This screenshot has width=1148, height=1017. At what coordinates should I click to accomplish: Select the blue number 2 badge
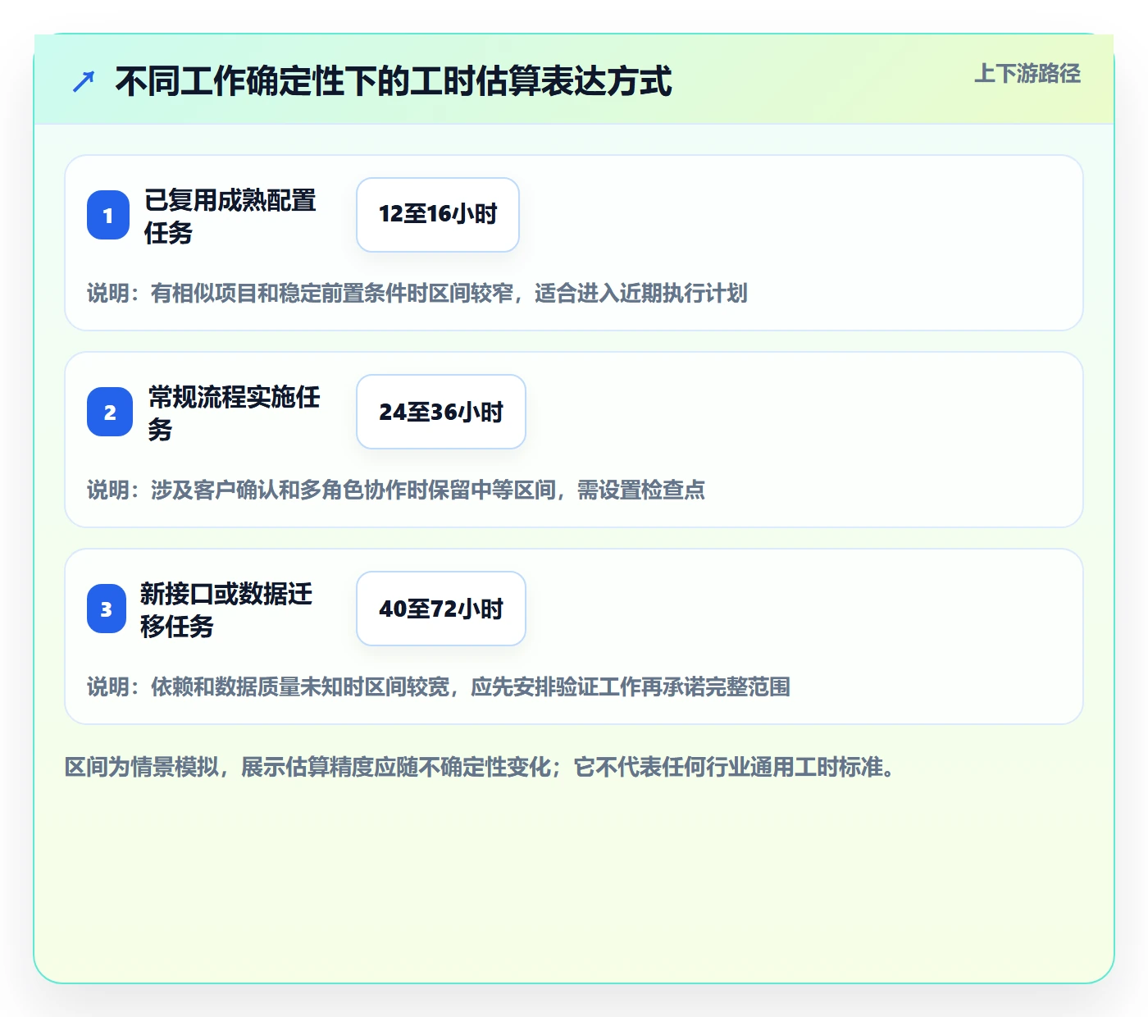pyautogui.click(x=110, y=412)
